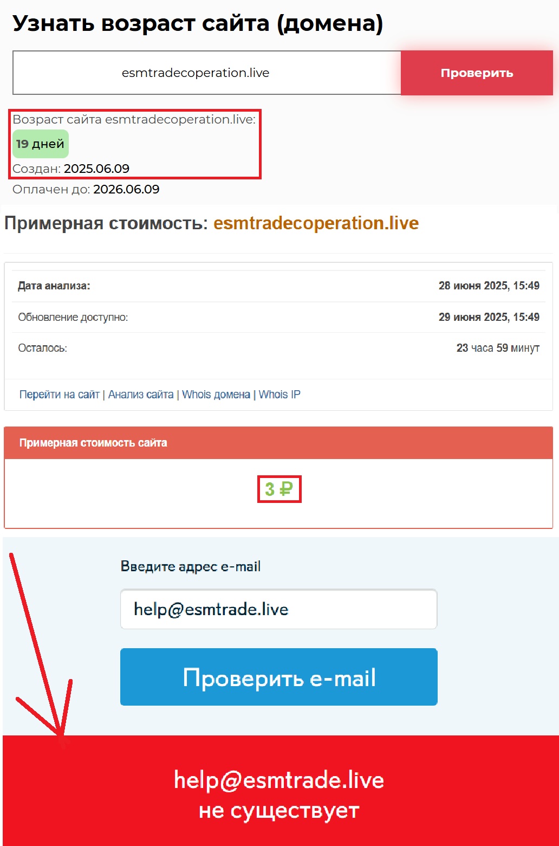
Task: Click the green 3 ₽ price value
Action: [279, 489]
